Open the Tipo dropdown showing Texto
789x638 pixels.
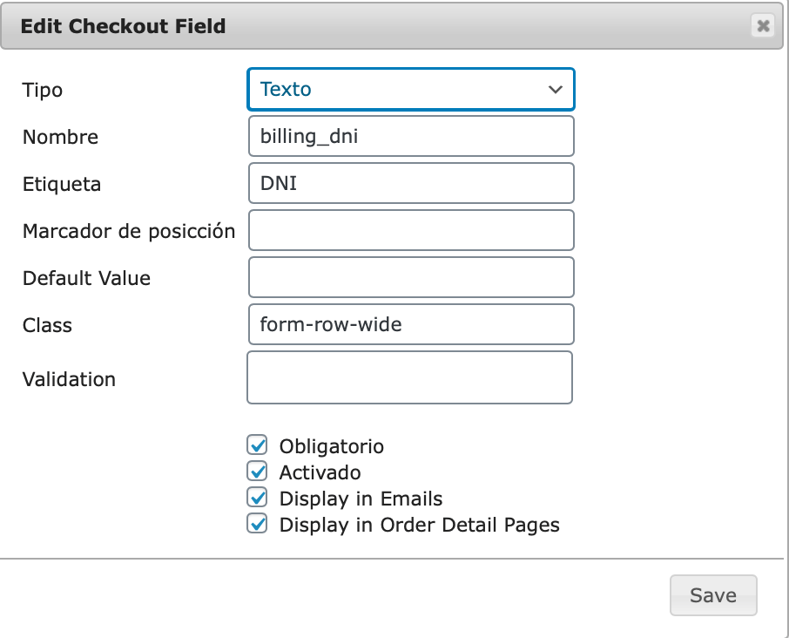pyautogui.click(x=410, y=90)
